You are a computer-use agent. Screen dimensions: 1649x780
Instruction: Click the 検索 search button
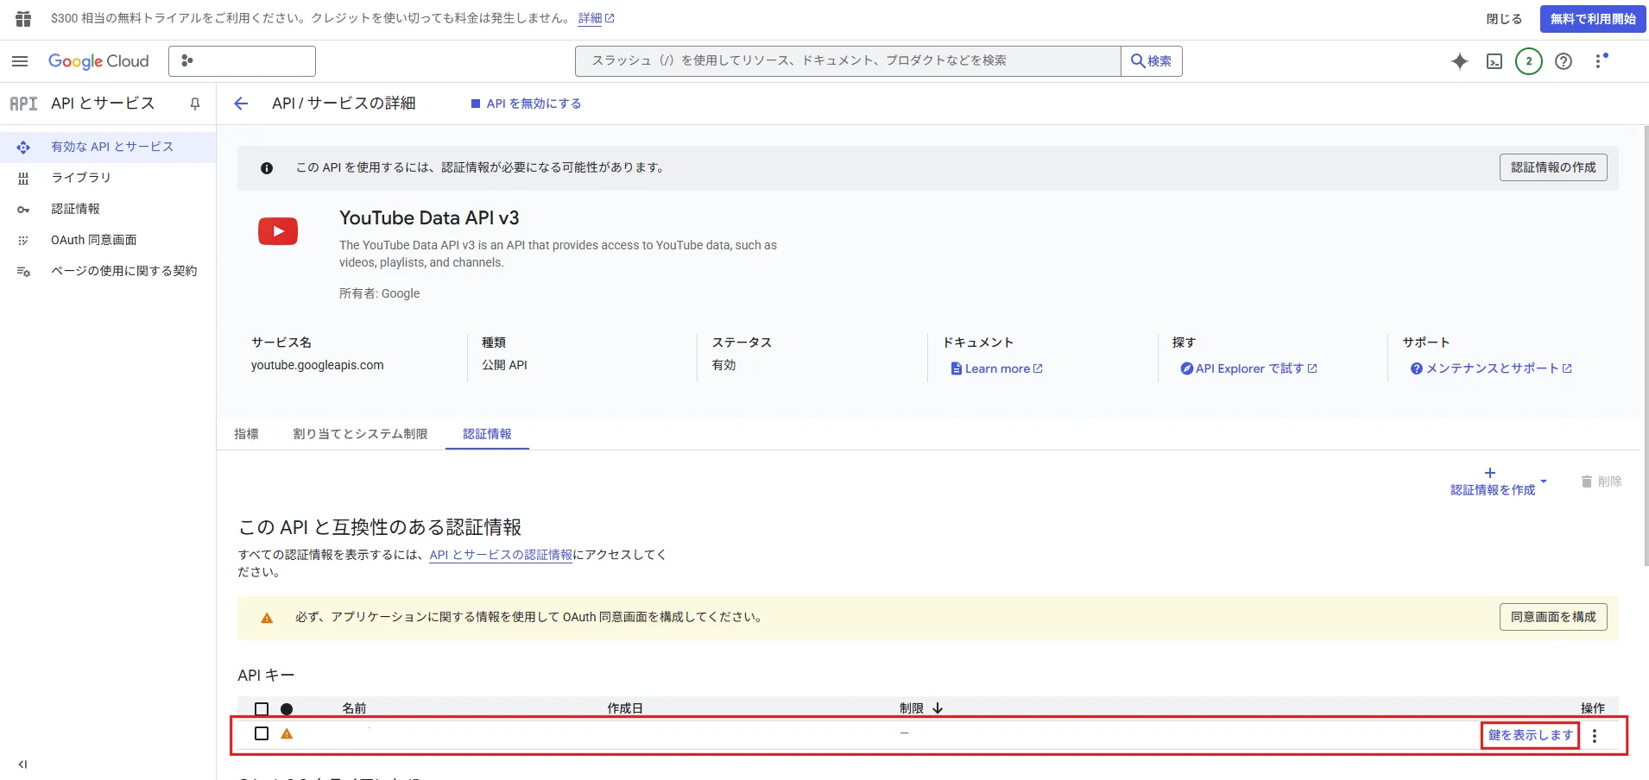tap(1152, 61)
